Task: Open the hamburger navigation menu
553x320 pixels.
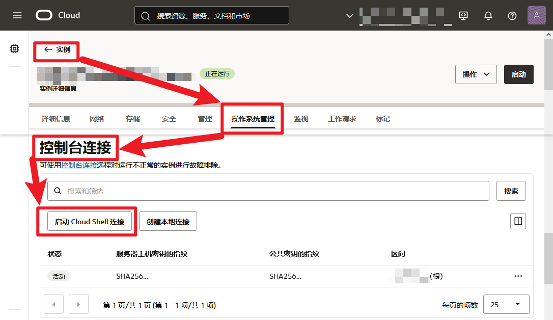Action: [17, 15]
